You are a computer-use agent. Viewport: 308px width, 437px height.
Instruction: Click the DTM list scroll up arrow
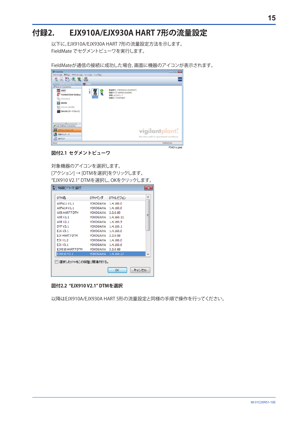148,197
